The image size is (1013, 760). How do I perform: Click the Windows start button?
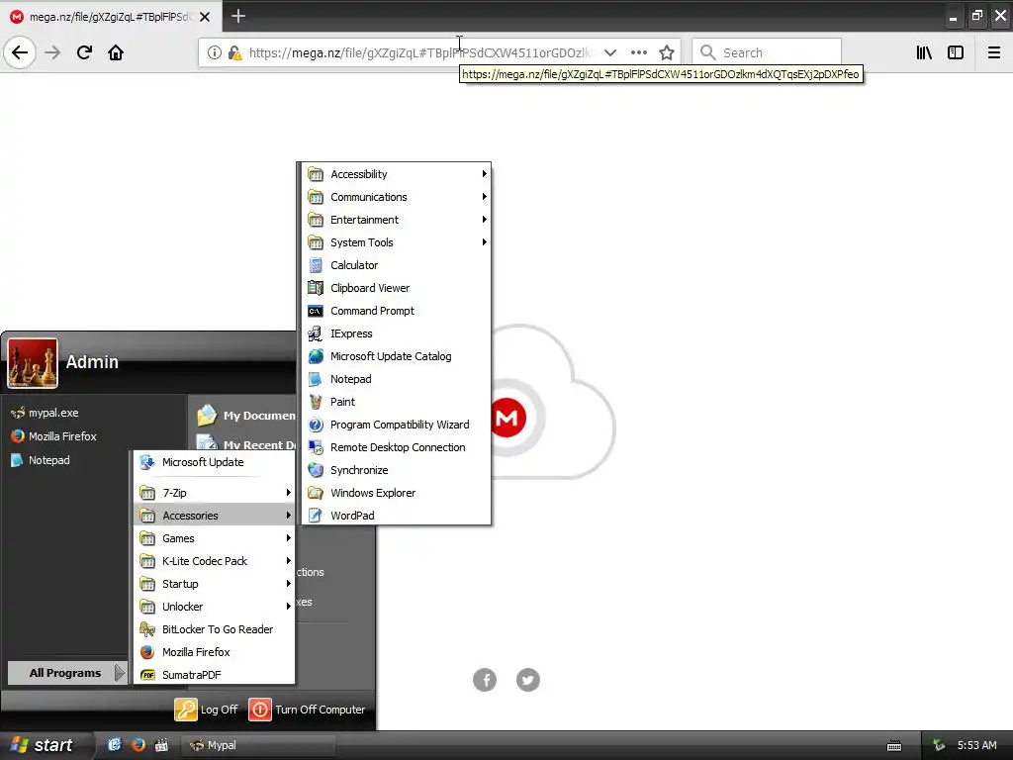42,745
